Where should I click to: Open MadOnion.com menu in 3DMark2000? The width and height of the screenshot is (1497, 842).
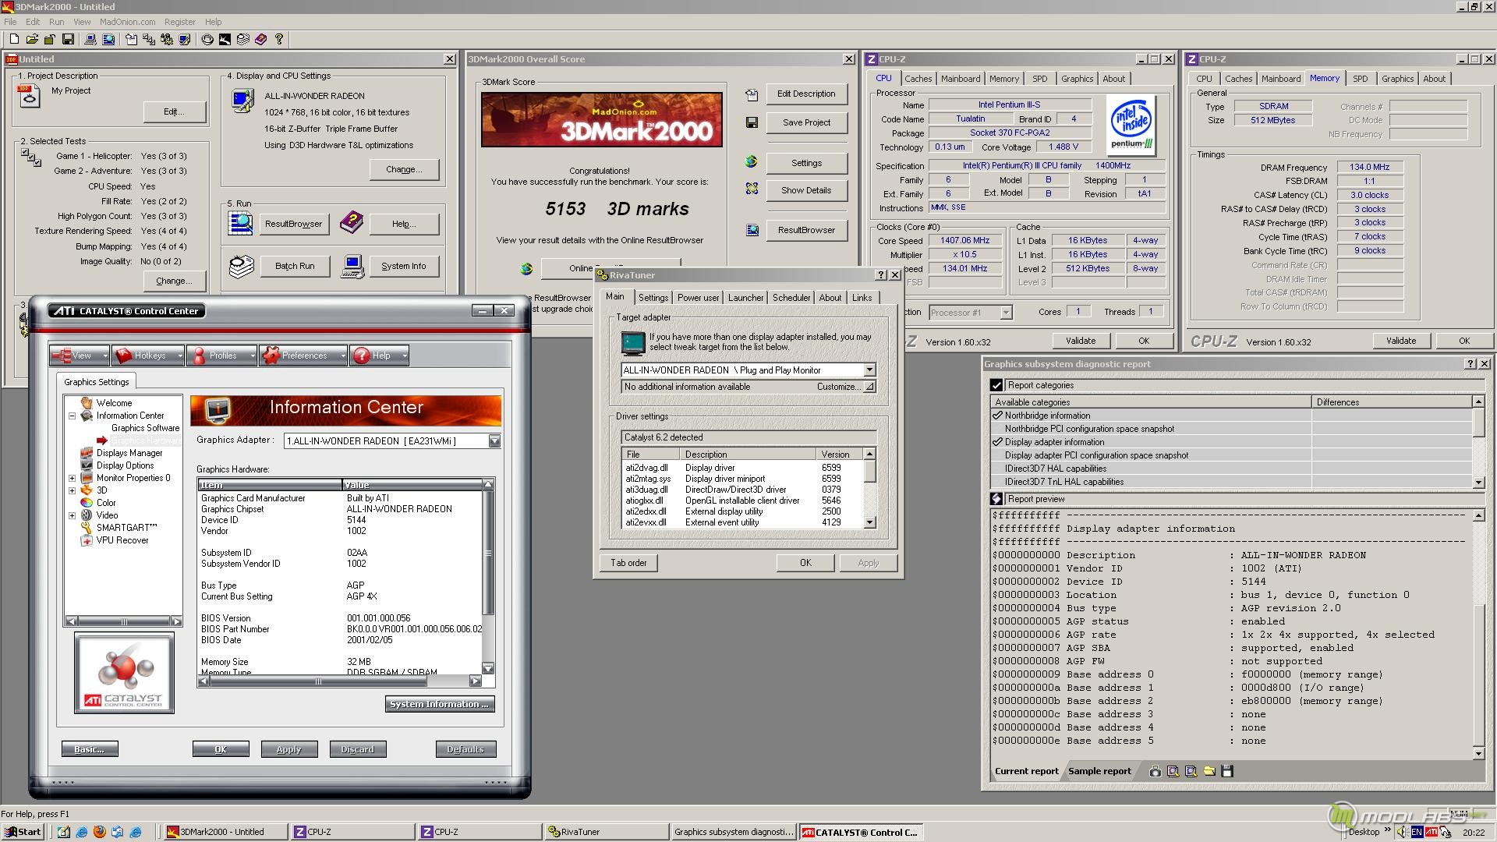coord(127,22)
